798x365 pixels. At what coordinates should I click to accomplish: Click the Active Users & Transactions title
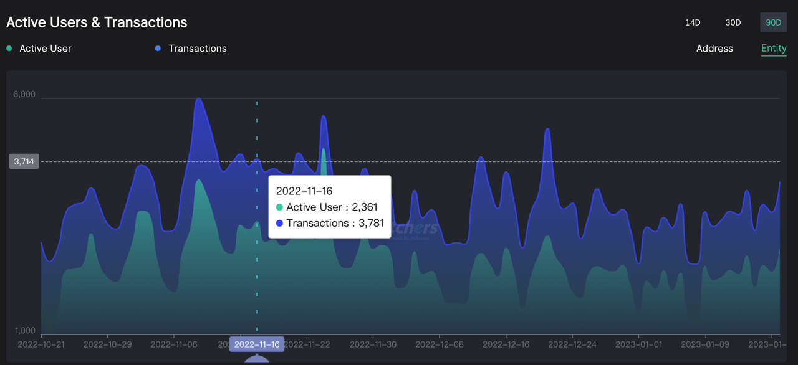tap(97, 22)
